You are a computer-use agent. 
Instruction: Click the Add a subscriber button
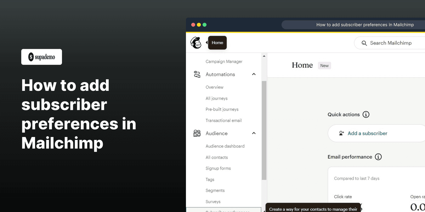pyautogui.click(x=367, y=133)
